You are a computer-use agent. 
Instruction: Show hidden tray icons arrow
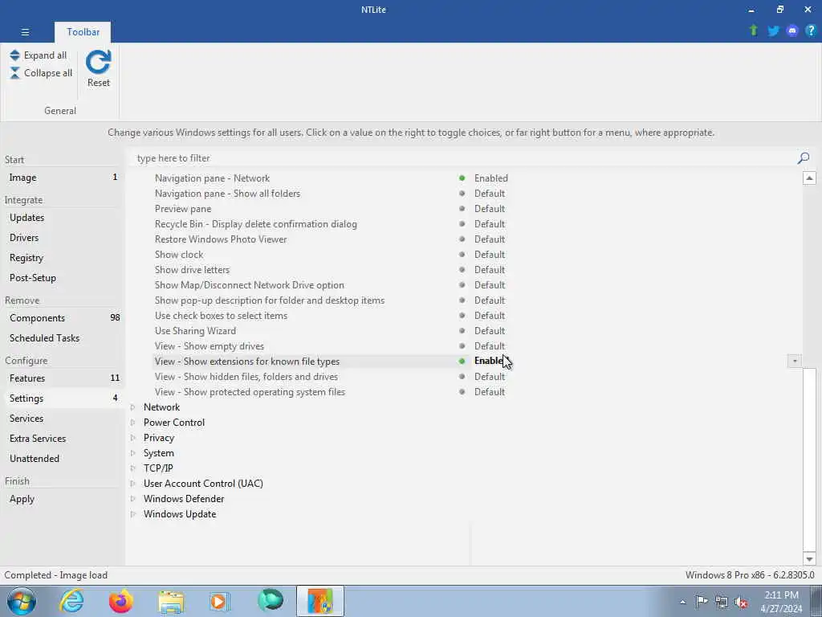tap(682, 603)
